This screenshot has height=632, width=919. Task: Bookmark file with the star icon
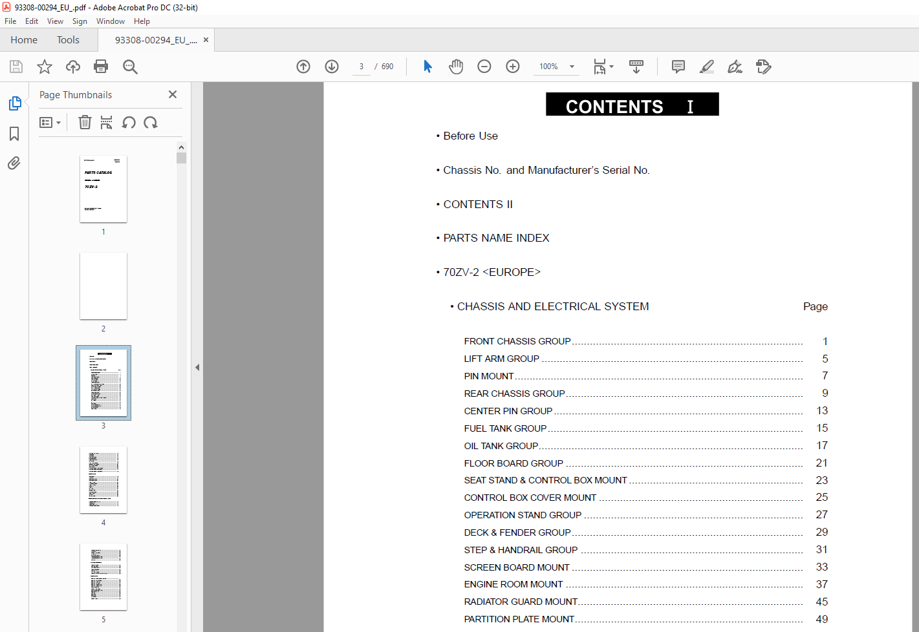click(x=45, y=67)
